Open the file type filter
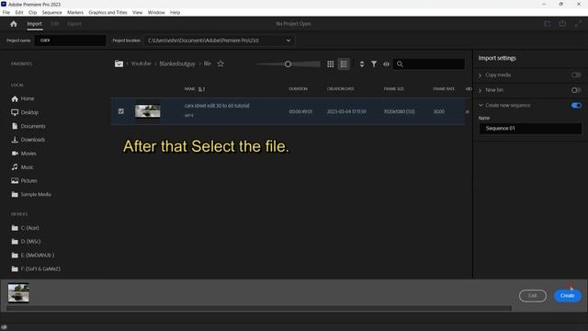Viewport: 588px width, 331px height. click(374, 64)
